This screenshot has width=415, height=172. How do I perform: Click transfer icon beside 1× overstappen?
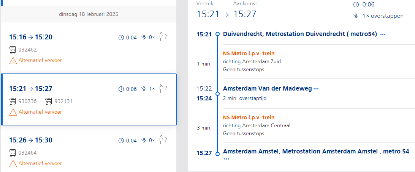(356, 16)
